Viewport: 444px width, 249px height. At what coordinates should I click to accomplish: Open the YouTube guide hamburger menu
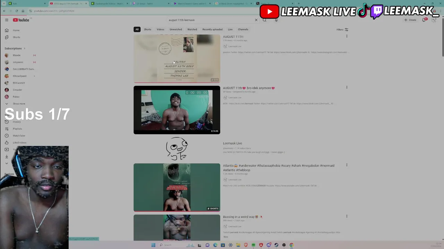[x=7, y=20]
